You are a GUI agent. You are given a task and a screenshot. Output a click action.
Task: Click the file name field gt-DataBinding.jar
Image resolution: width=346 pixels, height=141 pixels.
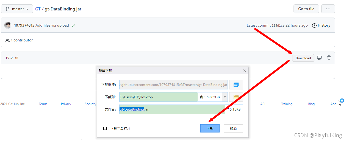click(x=172, y=109)
